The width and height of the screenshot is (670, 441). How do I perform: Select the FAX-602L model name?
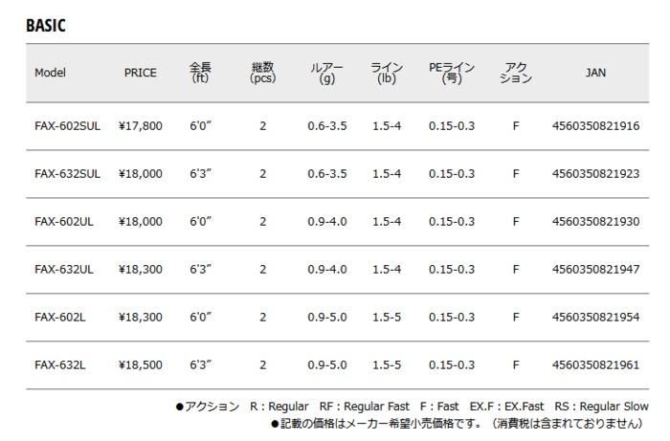[x=59, y=318]
